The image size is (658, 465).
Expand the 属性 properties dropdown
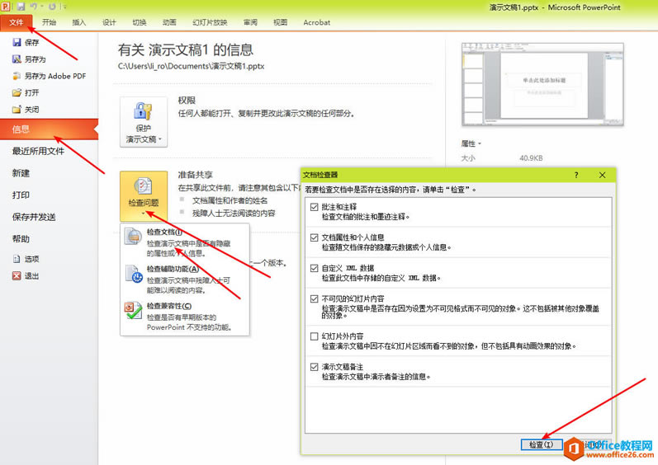471,143
